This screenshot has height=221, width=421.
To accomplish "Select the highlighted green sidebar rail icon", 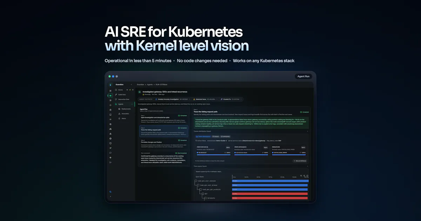I will 111,96.
